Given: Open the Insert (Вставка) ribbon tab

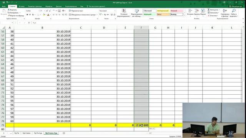Looking at the screenshot, I should (22, 7).
